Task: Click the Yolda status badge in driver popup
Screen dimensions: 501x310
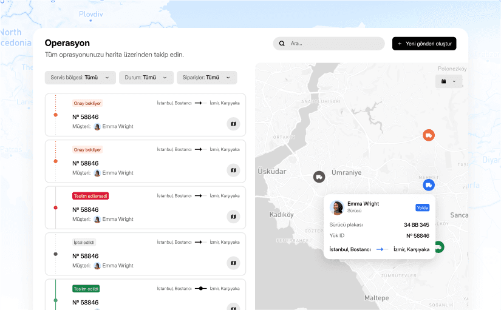Action: [422, 207]
